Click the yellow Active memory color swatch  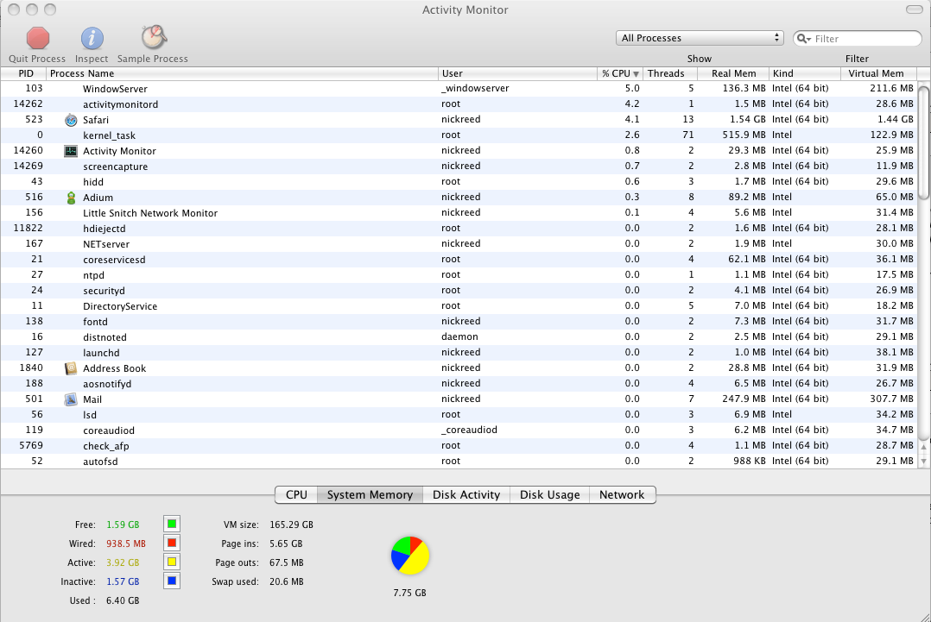172,562
